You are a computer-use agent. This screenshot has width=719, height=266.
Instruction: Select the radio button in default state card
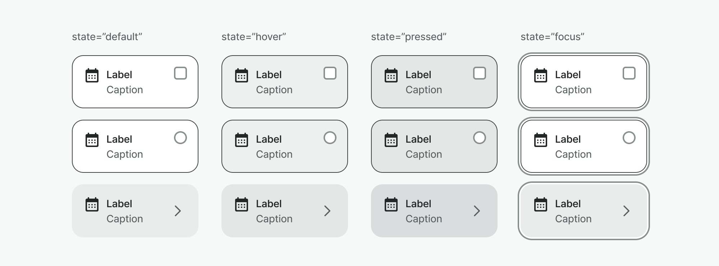pos(180,138)
